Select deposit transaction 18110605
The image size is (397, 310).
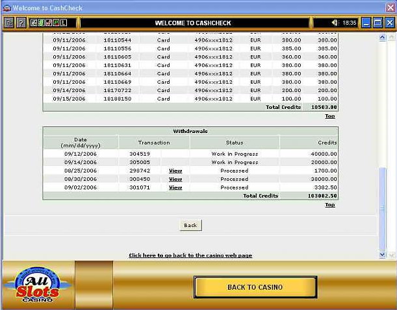pyautogui.click(x=118, y=57)
